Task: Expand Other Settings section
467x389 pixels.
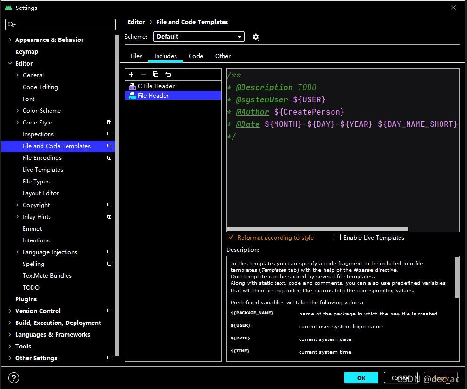Action: (10, 358)
